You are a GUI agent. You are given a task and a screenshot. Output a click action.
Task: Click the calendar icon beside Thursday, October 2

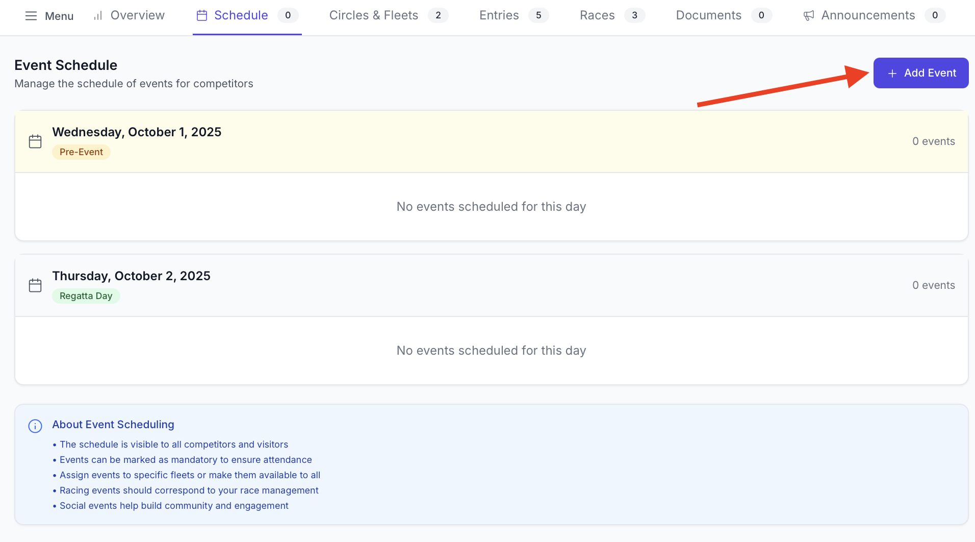tap(35, 285)
